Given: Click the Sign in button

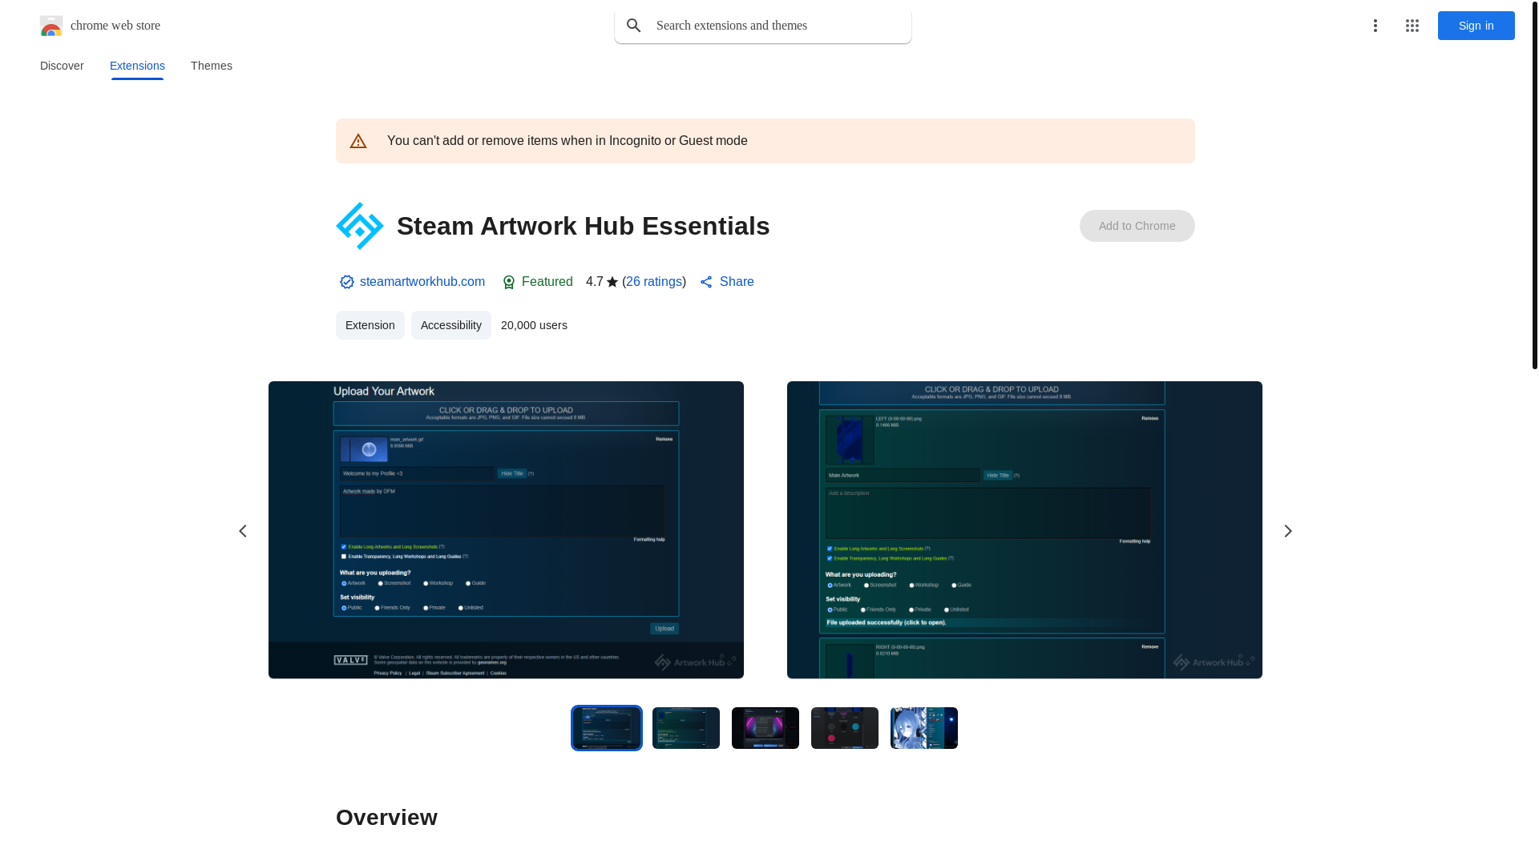Looking at the screenshot, I should click(x=1476, y=26).
